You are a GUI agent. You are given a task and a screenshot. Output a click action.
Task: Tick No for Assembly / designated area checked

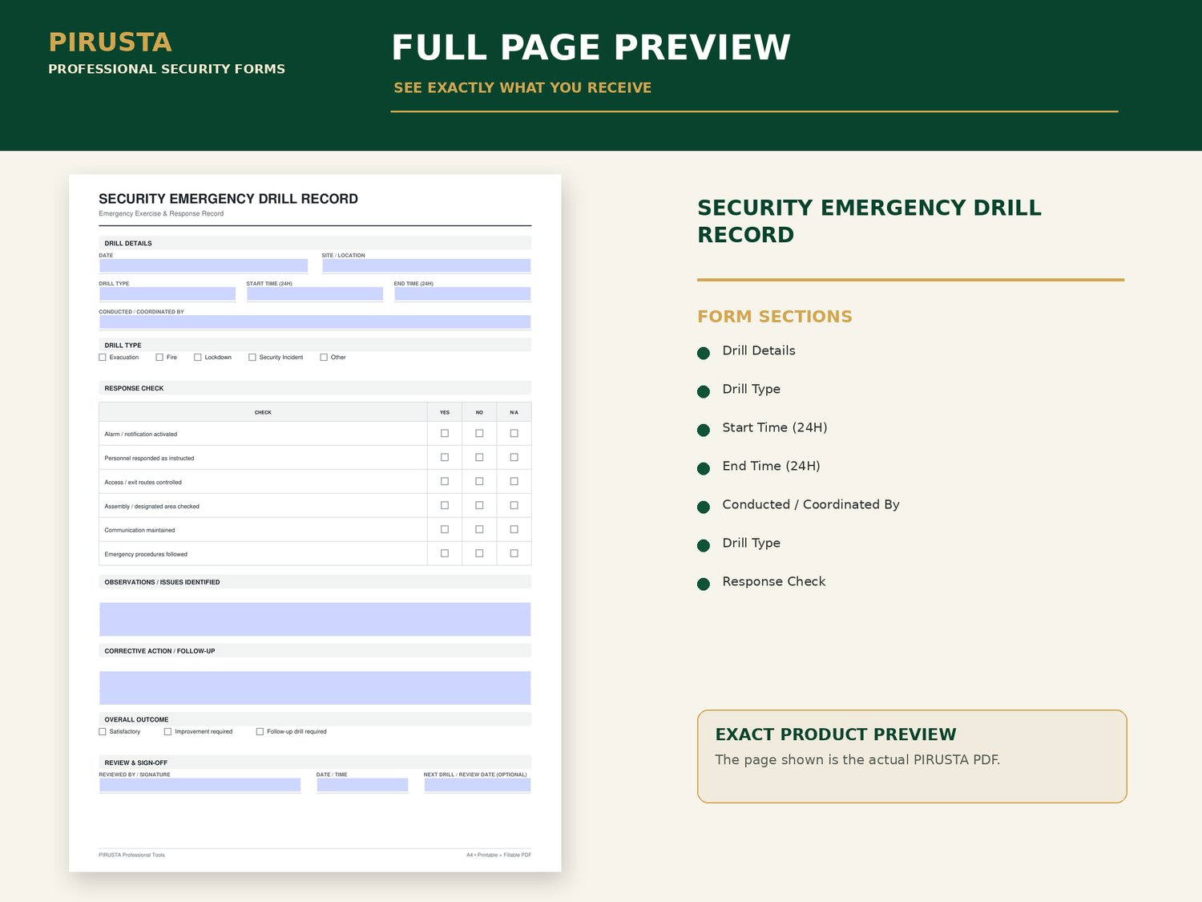pos(479,505)
